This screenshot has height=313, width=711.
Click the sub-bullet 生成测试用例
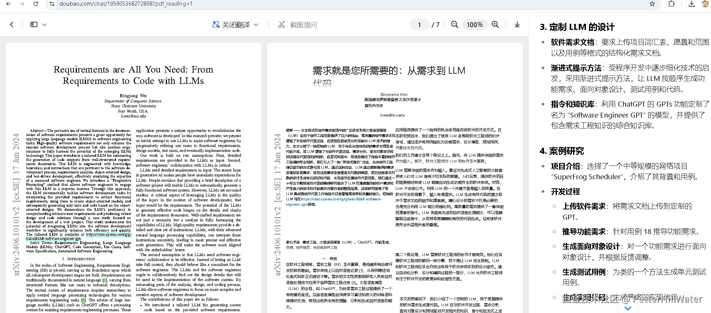584,272
